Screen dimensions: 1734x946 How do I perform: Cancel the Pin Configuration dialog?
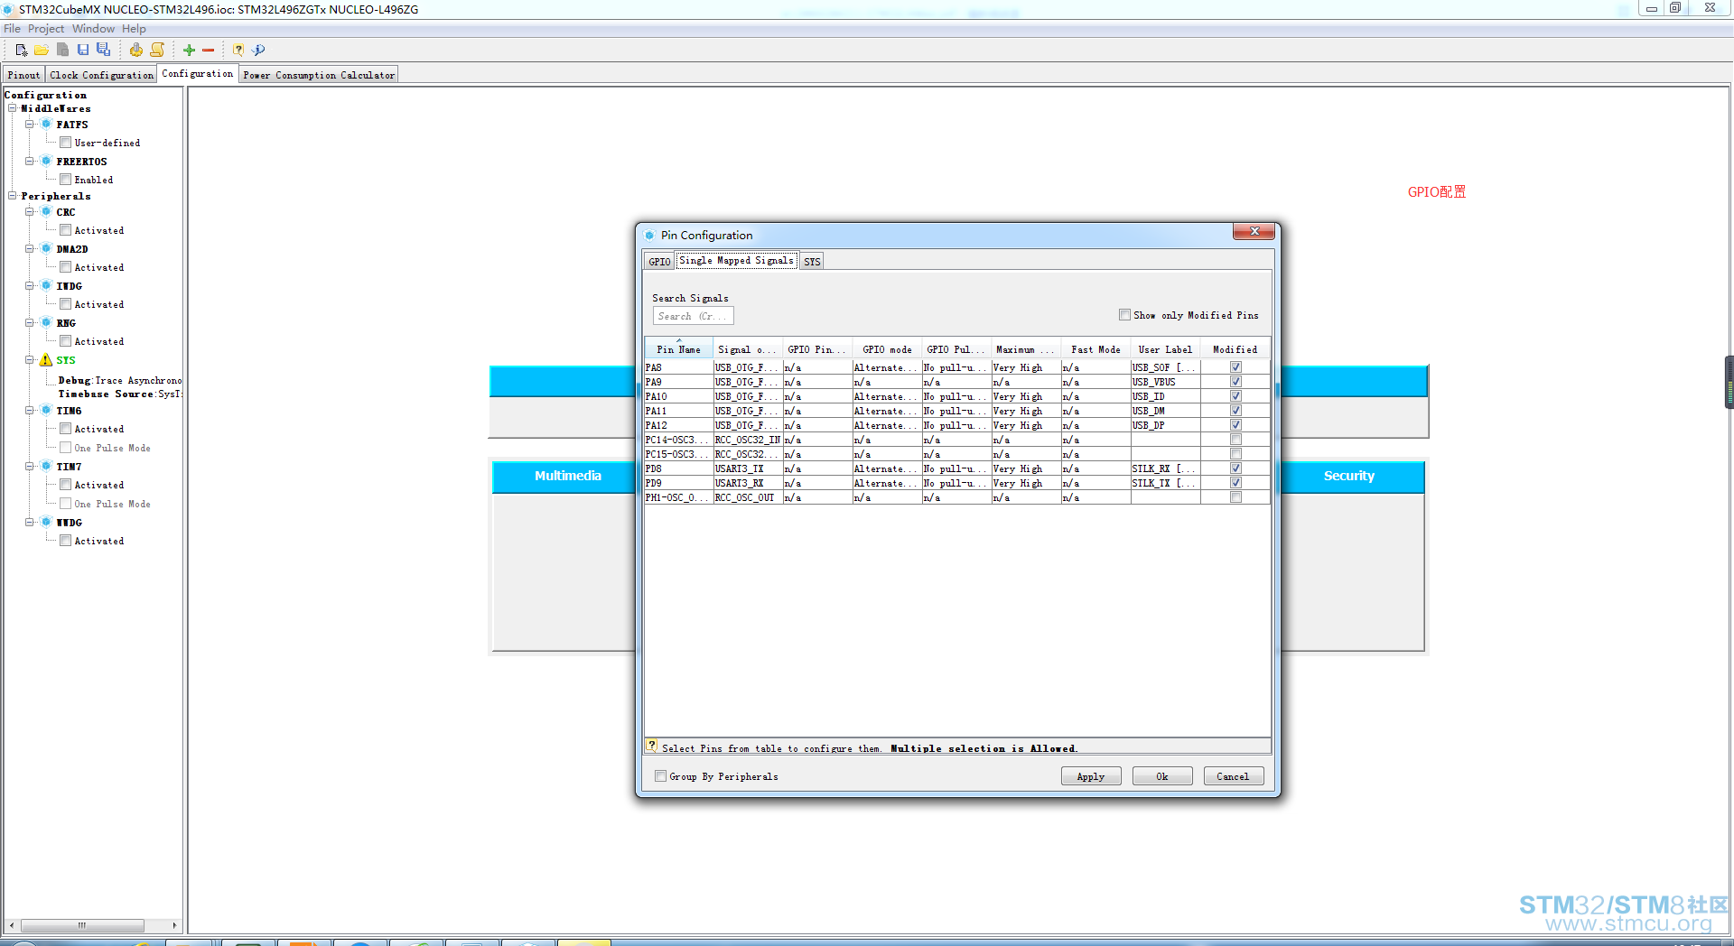pyautogui.click(x=1233, y=776)
